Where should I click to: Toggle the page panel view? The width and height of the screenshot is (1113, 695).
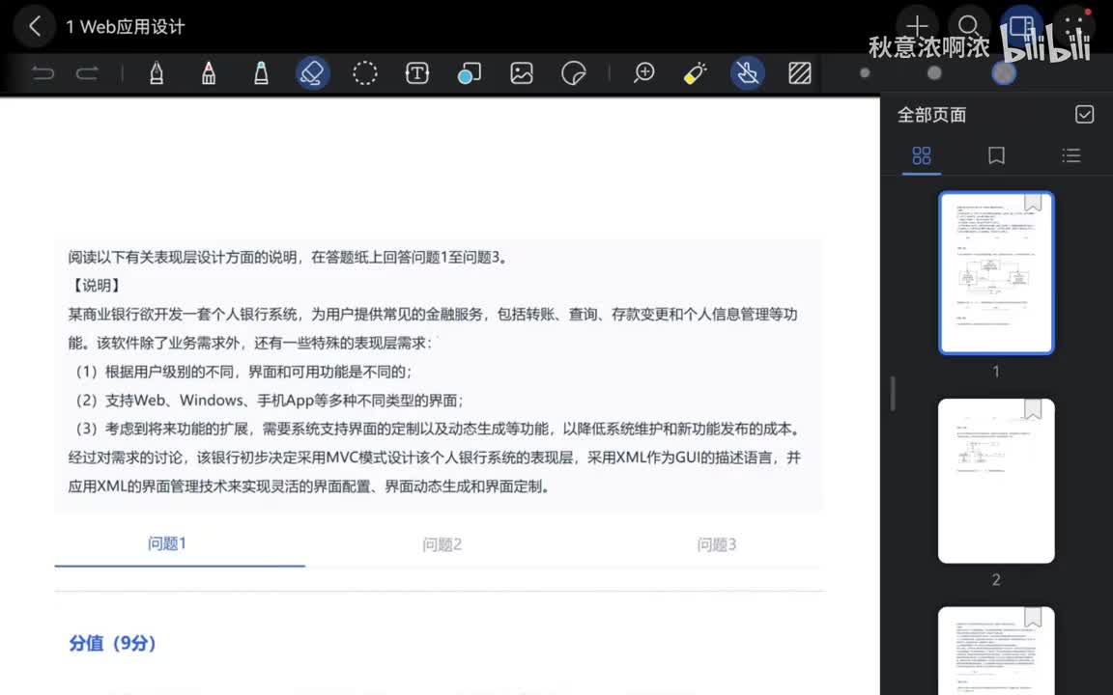(x=1021, y=26)
